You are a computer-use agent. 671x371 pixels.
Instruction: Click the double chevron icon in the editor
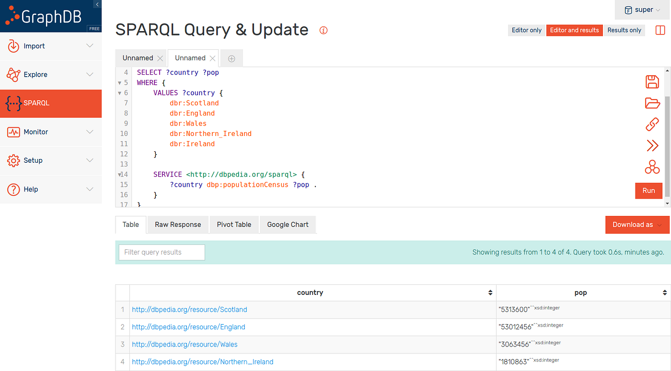pos(652,146)
